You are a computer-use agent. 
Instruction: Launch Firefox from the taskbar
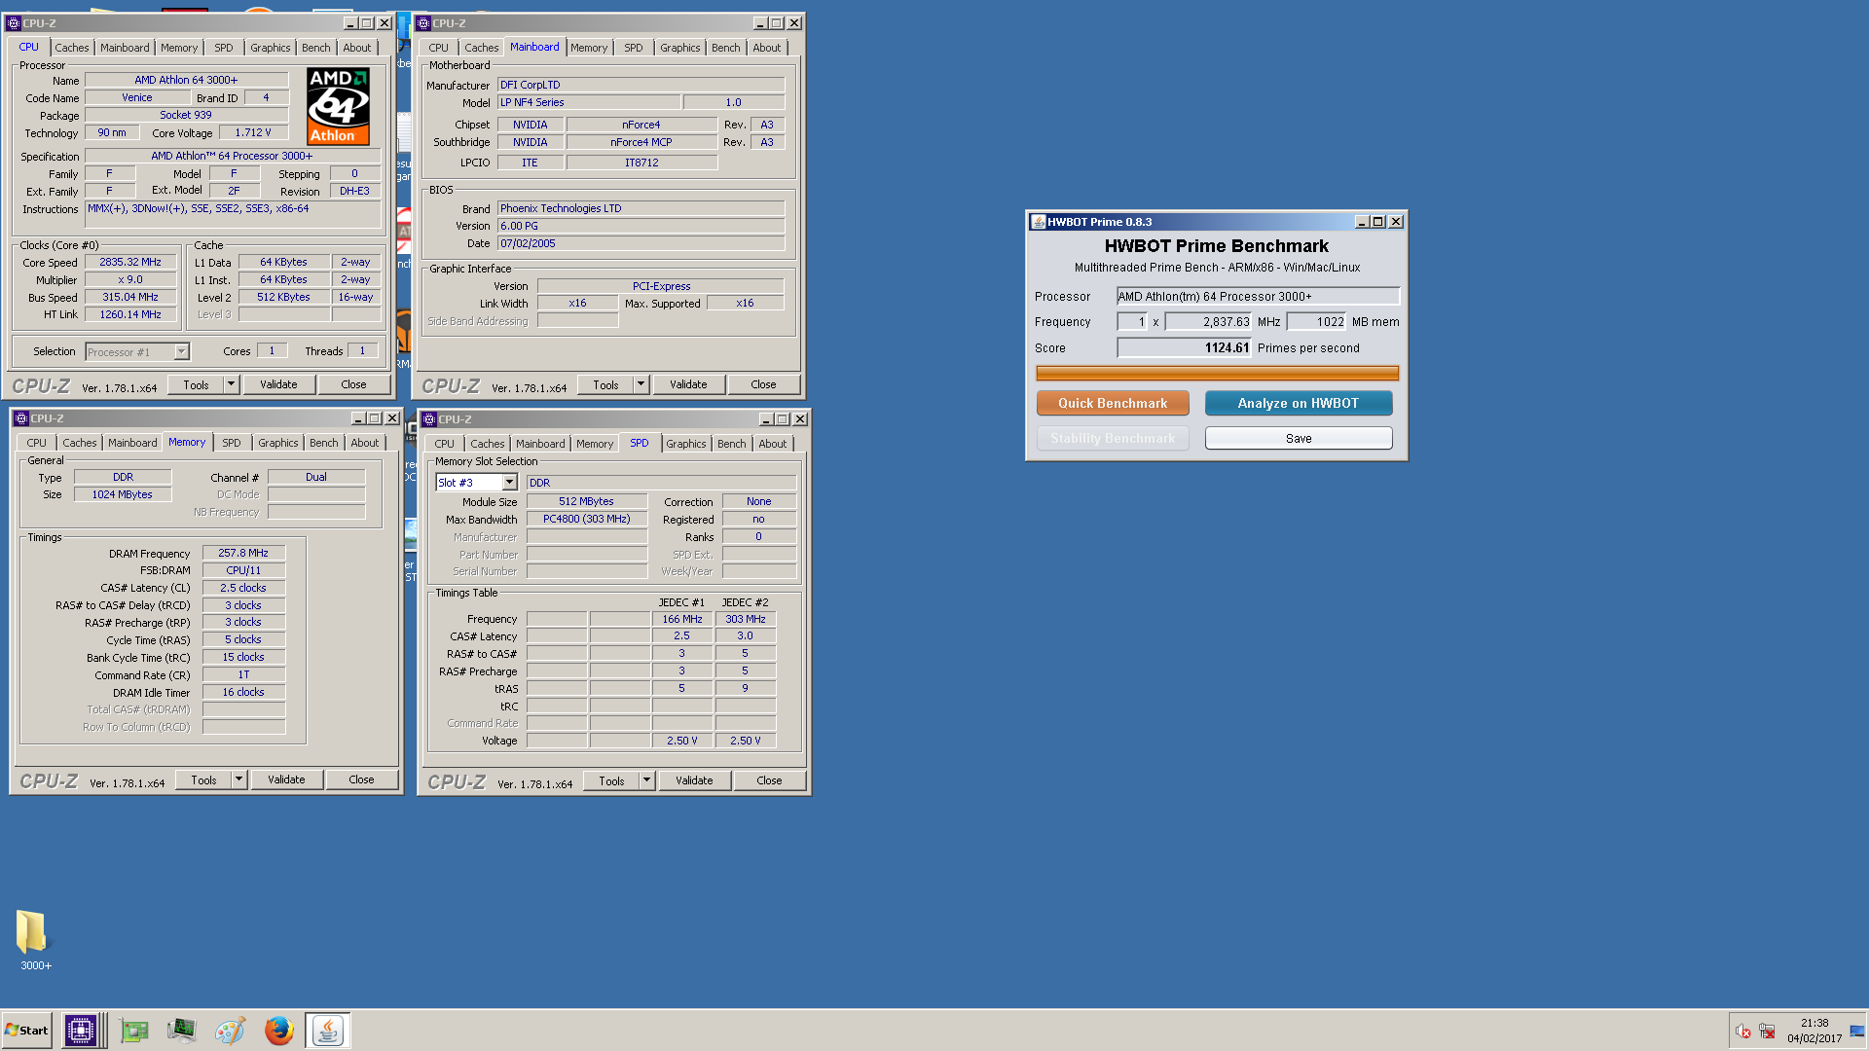(278, 1030)
